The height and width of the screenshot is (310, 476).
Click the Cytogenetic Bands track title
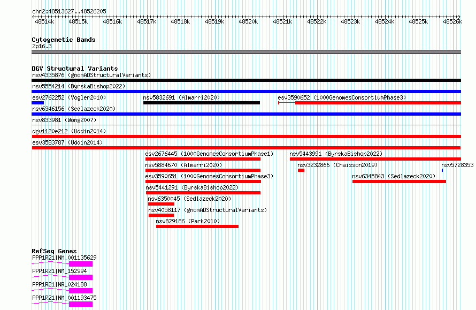(64, 40)
